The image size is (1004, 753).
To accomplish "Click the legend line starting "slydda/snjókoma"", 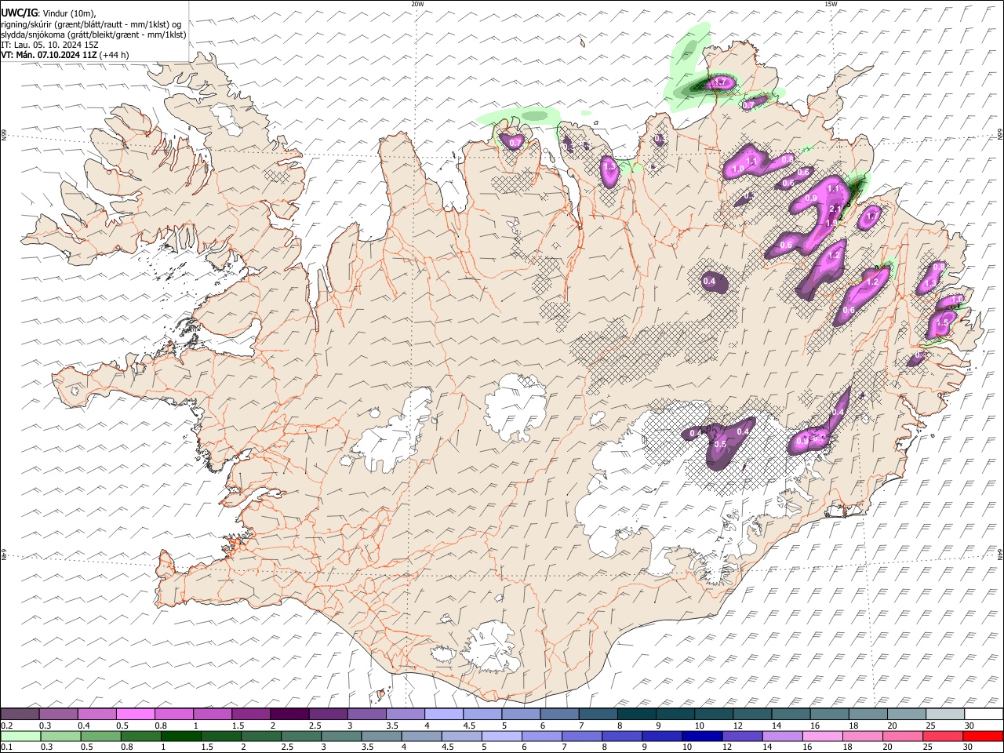I will 93,35.
